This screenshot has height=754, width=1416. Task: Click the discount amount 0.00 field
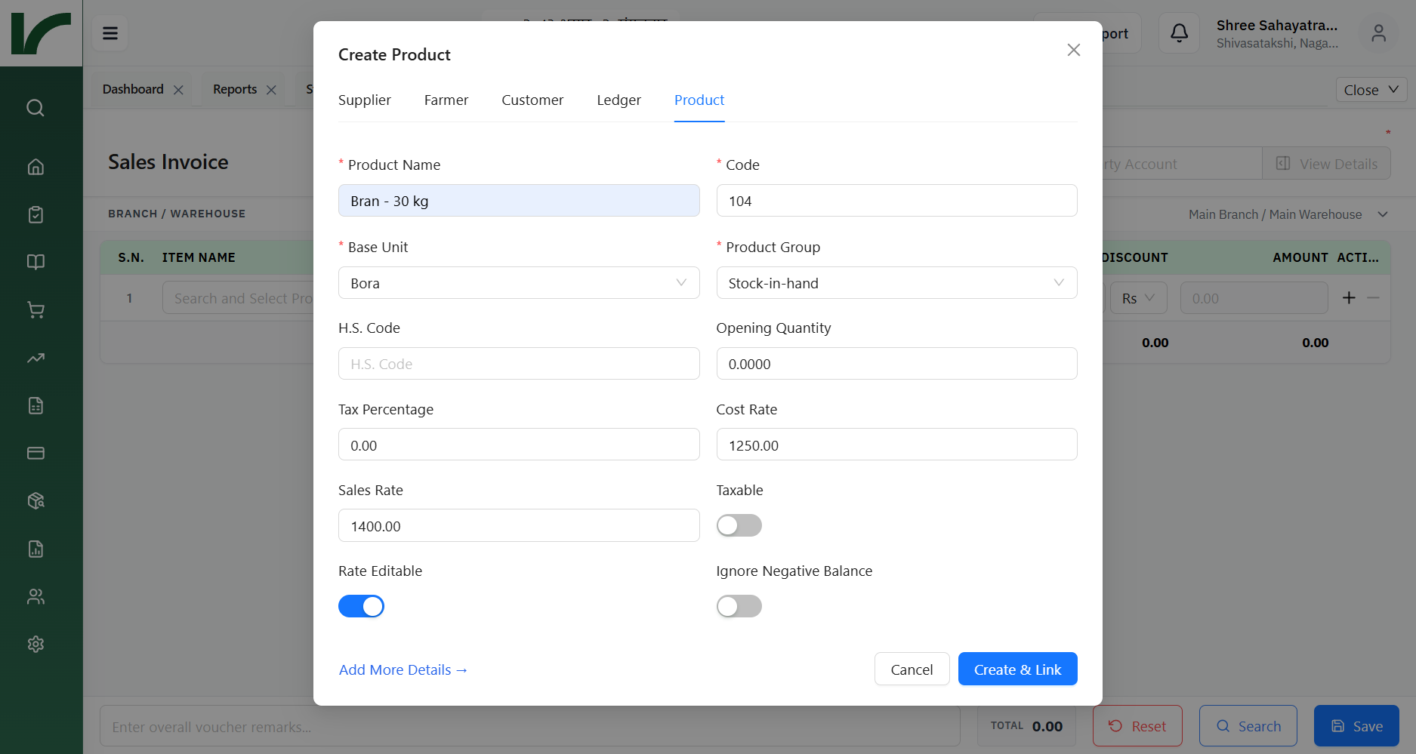pos(1254,298)
